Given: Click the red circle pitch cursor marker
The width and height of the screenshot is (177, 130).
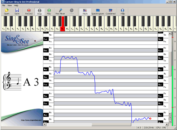Looking at the screenshot, I should pyautogui.click(x=150, y=119).
